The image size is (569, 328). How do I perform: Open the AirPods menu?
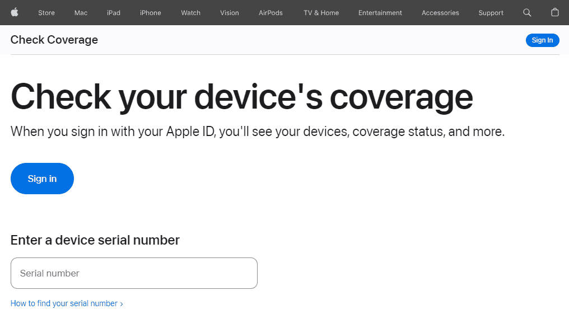point(270,13)
